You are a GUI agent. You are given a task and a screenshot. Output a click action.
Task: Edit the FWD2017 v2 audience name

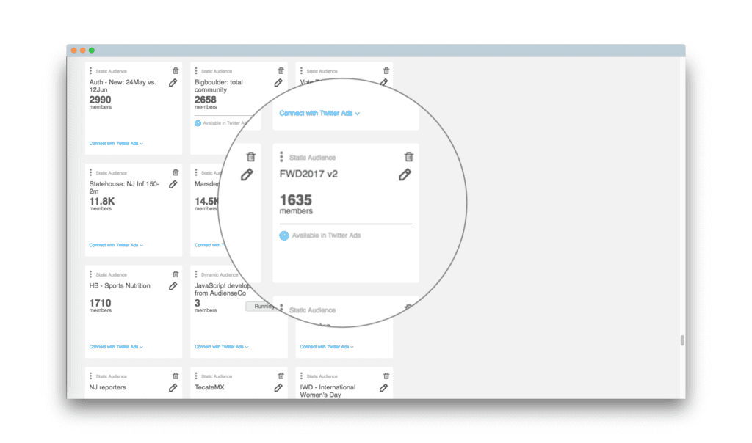(405, 175)
